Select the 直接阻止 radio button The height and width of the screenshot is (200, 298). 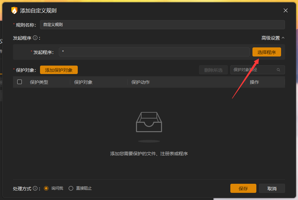(x=71, y=188)
